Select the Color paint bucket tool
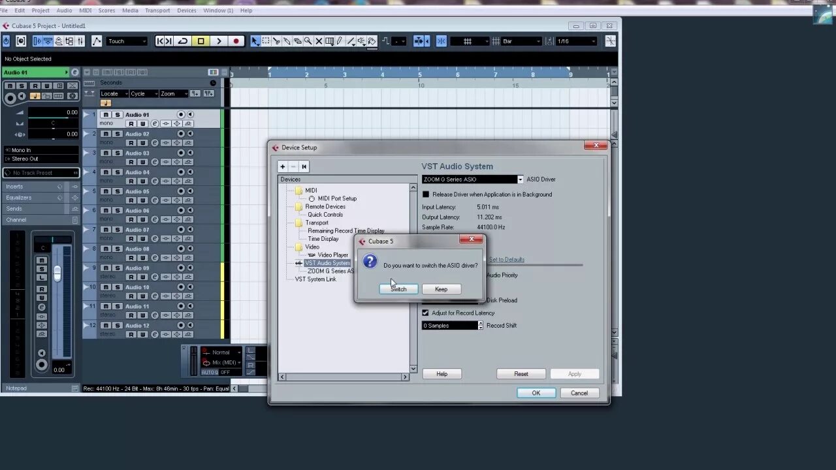This screenshot has height=470, width=836. pos(372,41)
